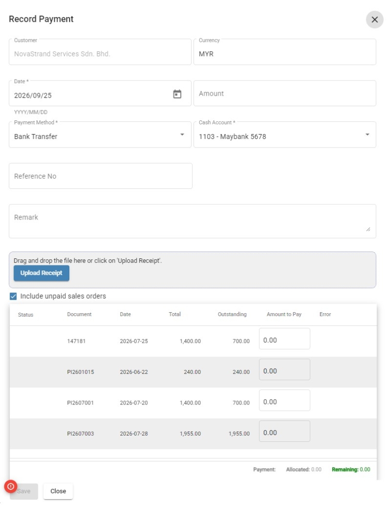Expand the Cash Account dropdown
The width and height of the screenshot is (388, 506).
click(285, 135)
